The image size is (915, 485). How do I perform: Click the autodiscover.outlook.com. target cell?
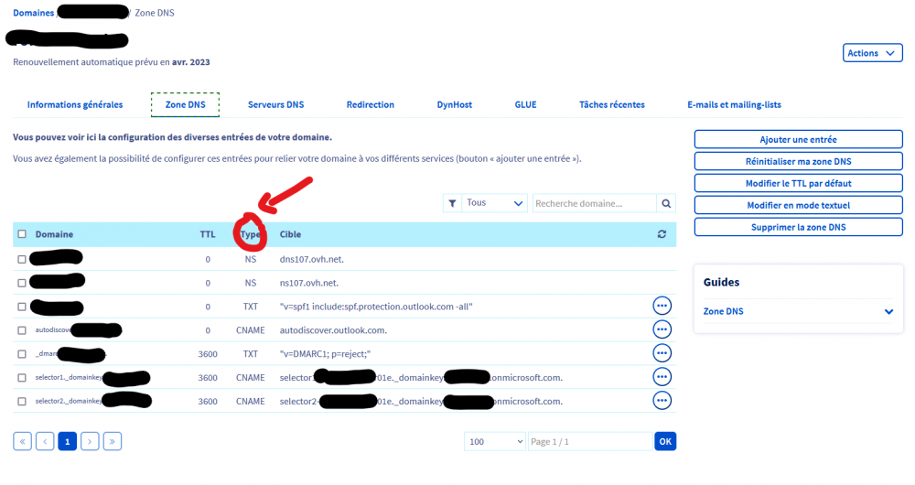pos(333,330)
